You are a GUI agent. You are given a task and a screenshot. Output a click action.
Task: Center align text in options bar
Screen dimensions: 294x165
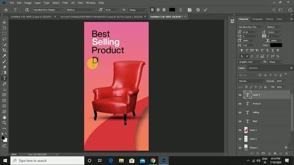158,10
